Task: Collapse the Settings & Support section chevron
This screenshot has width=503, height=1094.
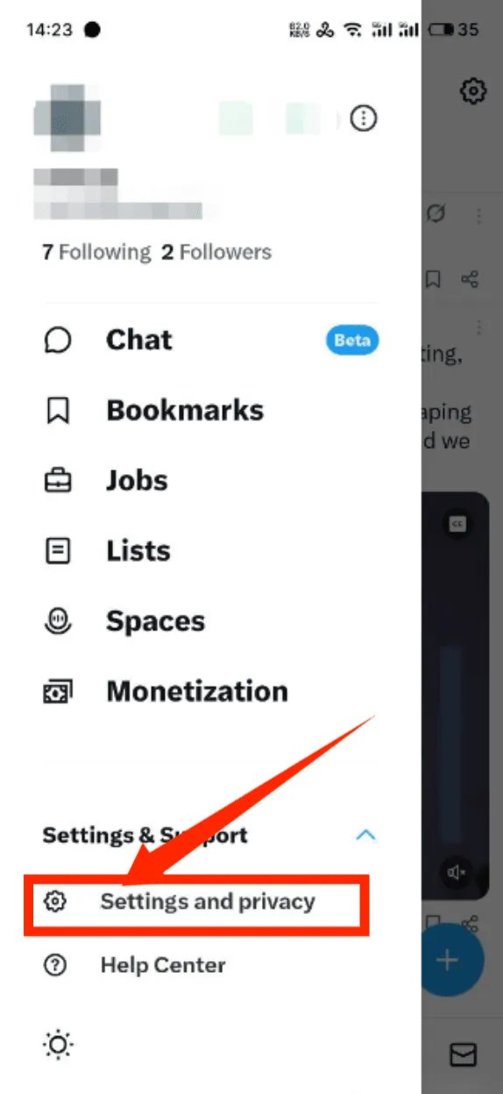Action: pyautogui.click(x=366, y=835)
